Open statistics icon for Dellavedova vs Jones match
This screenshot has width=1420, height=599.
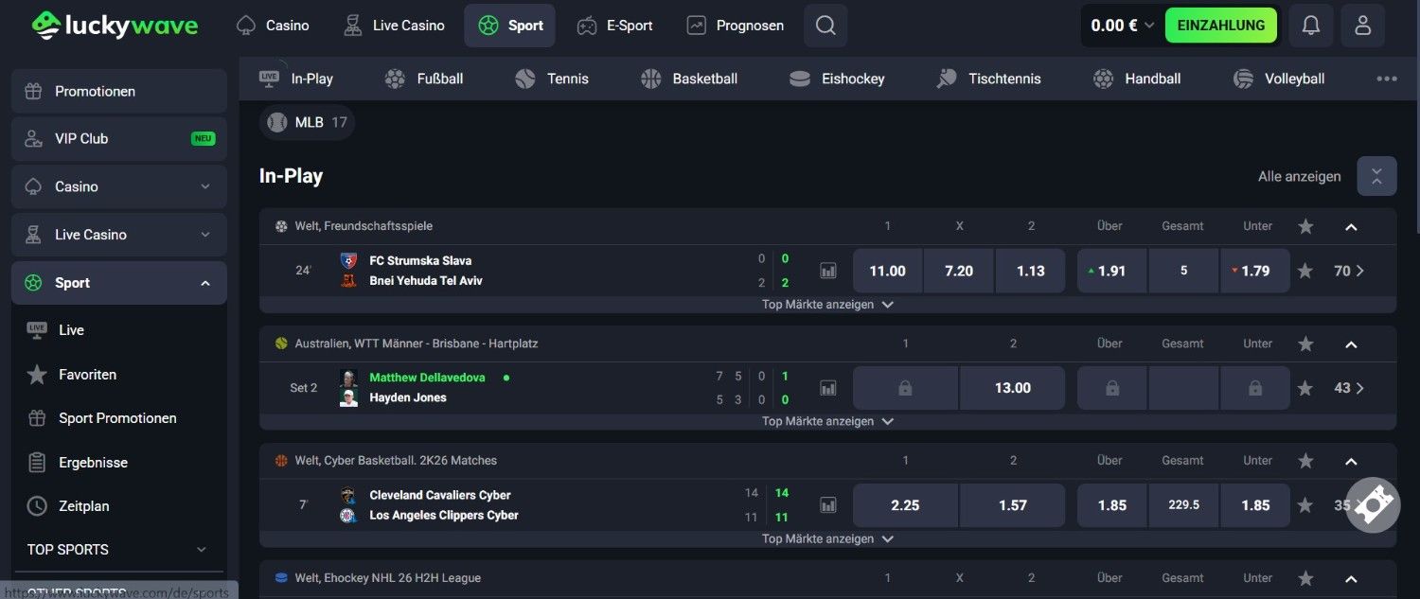click(x=828, y=388)
